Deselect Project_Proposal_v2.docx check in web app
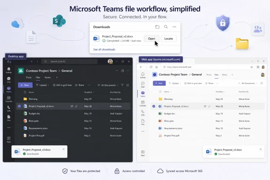Image resolution: width=270 pixels, height=180 pixels. (x=154, y=106)
